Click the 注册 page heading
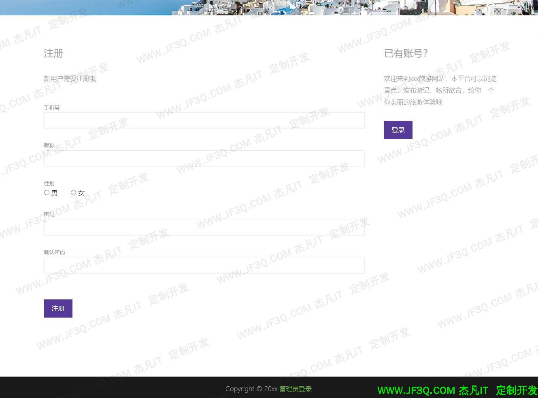Screen dimensions: 538x398 (53, 53)
